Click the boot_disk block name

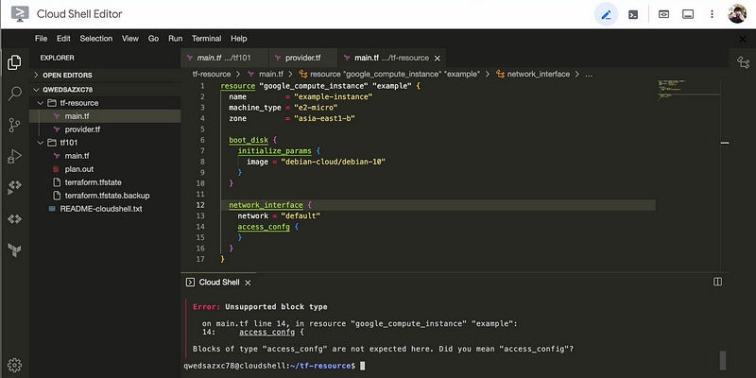coord(248,140)
